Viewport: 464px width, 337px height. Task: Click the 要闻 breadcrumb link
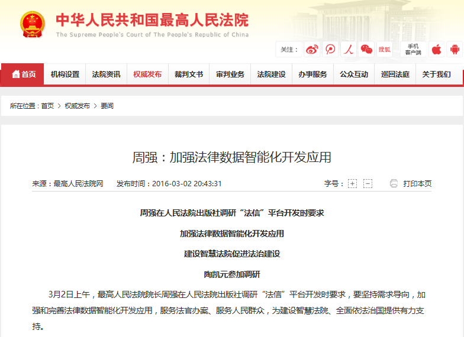(107, 106)
